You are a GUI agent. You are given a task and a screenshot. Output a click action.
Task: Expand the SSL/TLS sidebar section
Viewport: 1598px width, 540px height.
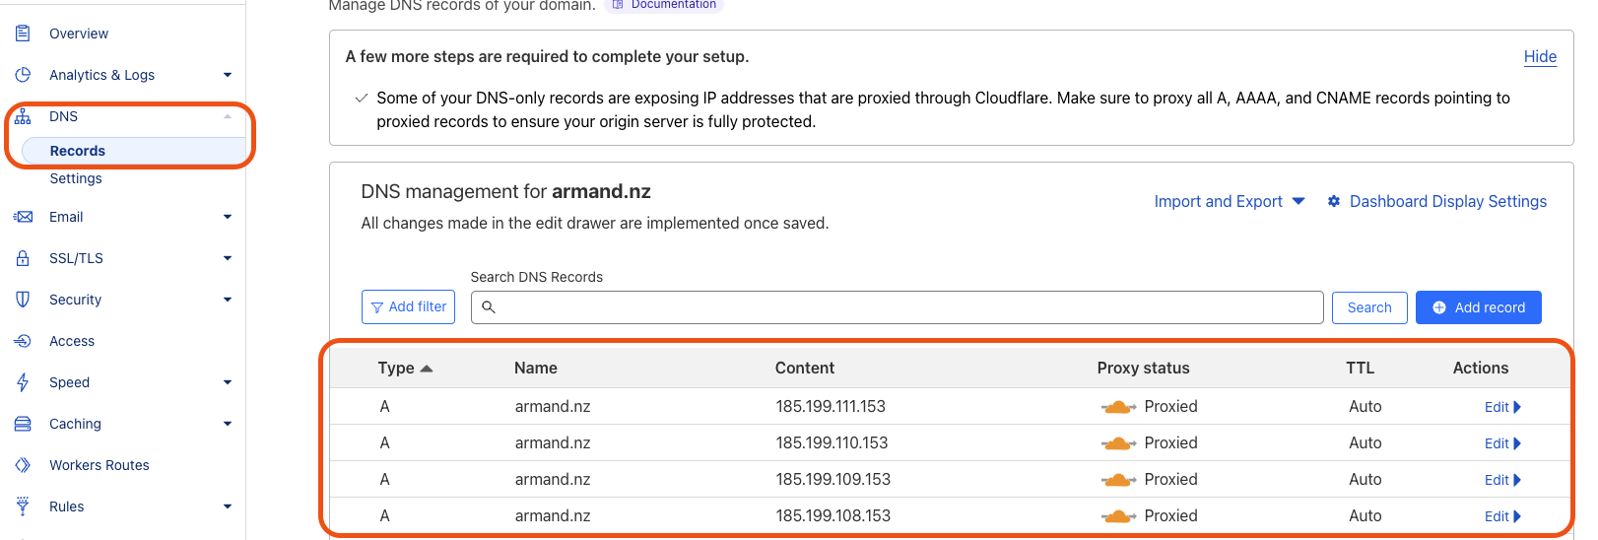[228, 258]
